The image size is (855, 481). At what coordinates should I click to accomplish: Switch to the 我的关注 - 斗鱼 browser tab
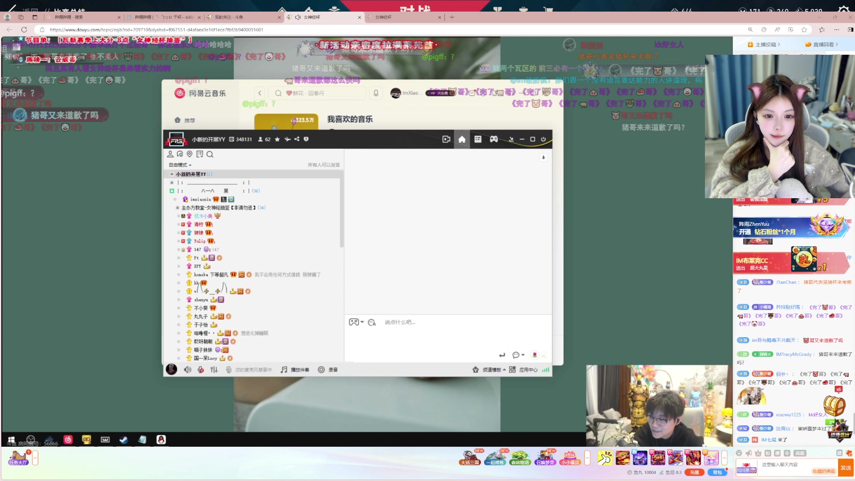(244, 17)
